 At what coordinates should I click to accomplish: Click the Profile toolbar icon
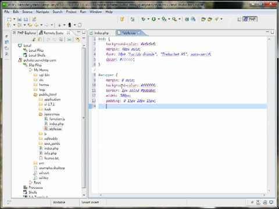[164, 19]
